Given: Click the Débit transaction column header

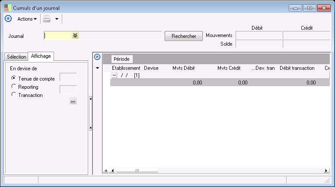Looking at the screenshot, I should click(297, 68).
